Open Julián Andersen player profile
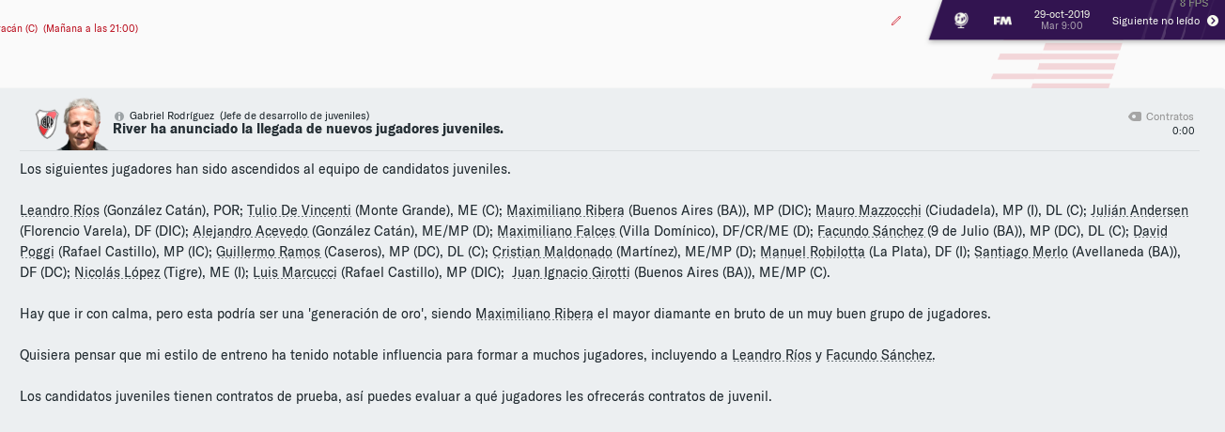Image resolution: width=1225 pixels, height=432 pixels. click(1140, 210)
